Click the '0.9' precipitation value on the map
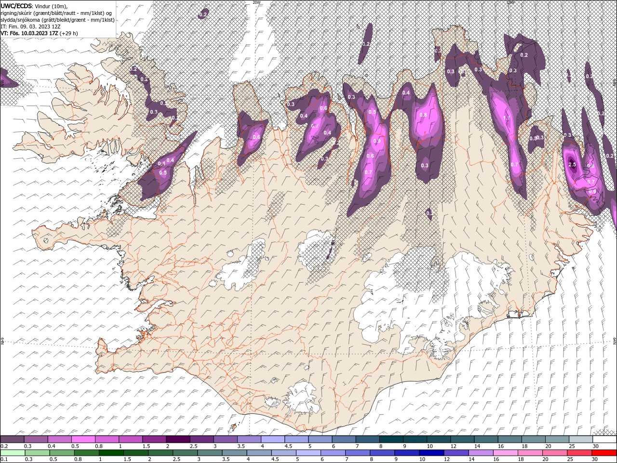617x463 pixels. (x=377, y=141)
